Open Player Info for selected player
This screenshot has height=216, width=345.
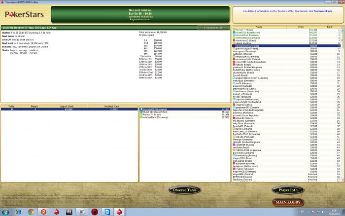288,190
